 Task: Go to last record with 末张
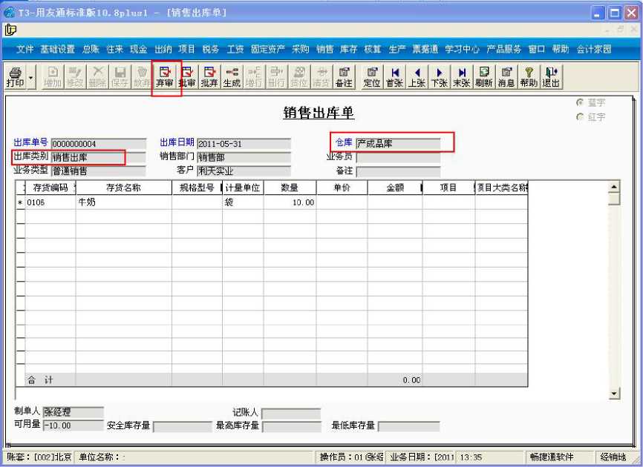461,77
